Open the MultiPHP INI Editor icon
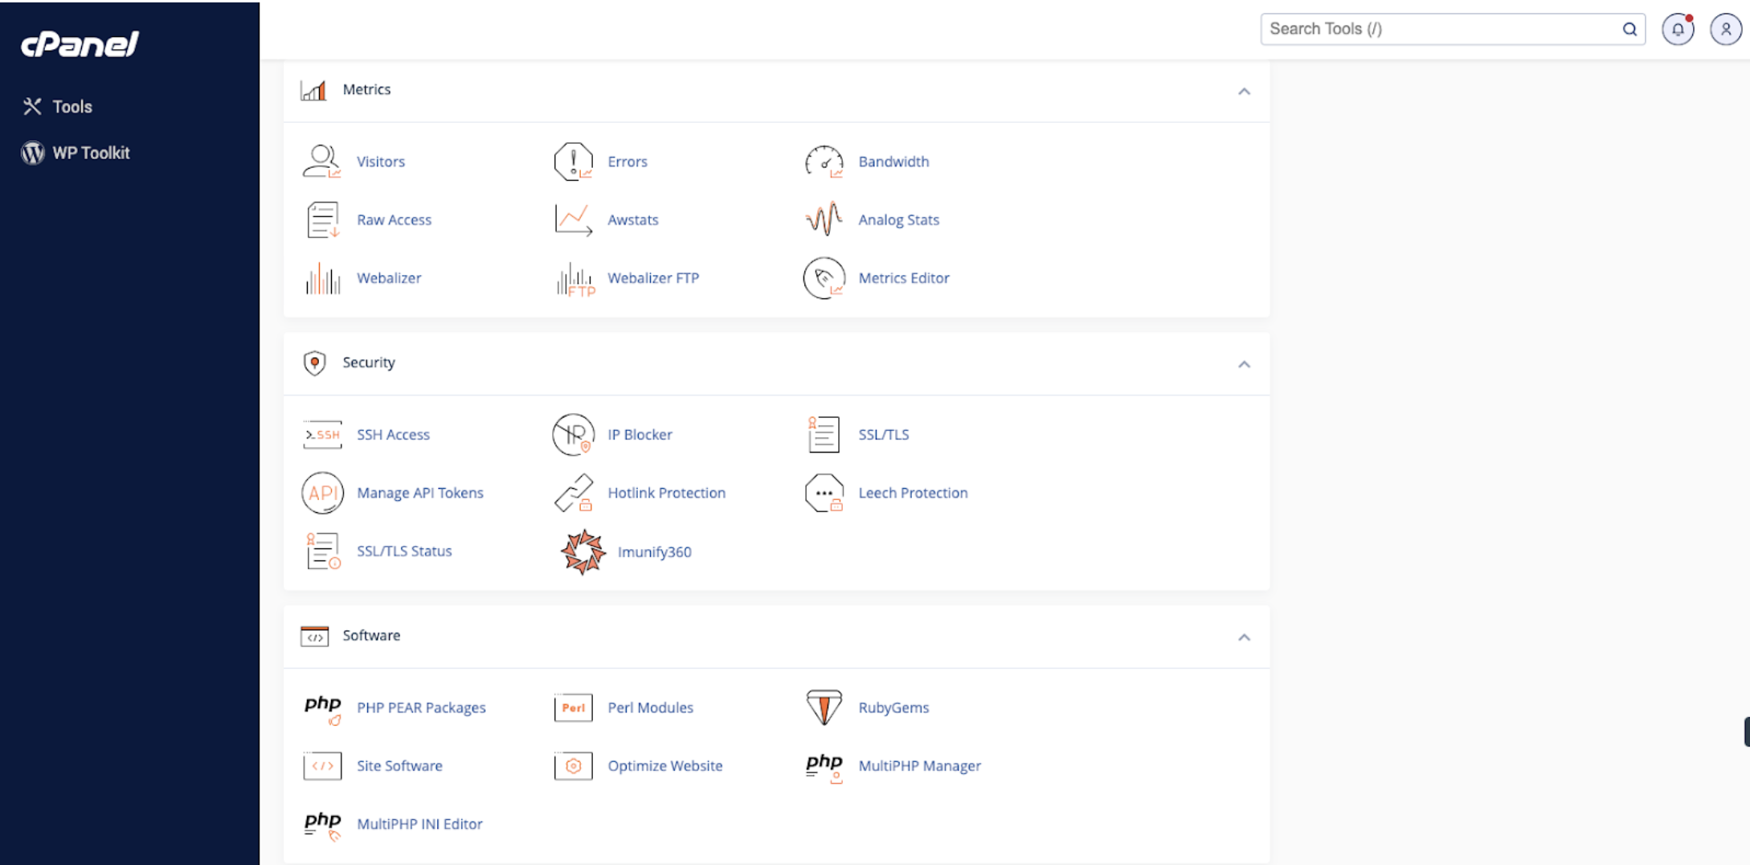The image size is (1750, 865). click(x=322, y=825)
